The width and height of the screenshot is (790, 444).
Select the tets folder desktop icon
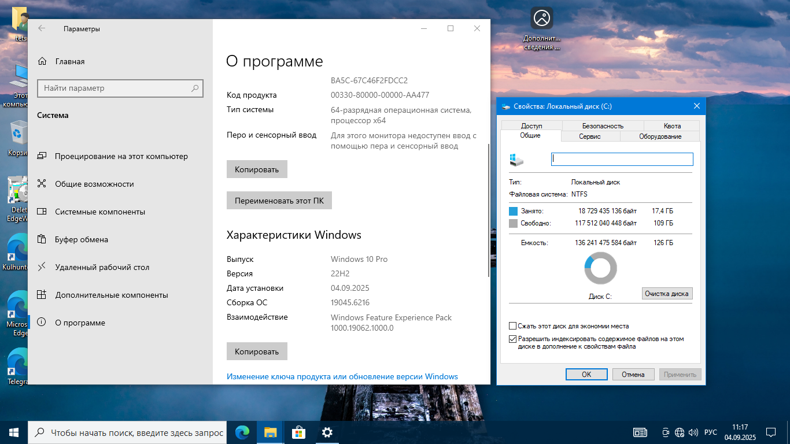point(19,24)
